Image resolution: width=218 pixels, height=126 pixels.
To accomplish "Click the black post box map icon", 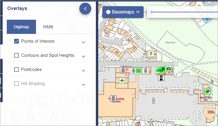I will [x=161, y=78].
